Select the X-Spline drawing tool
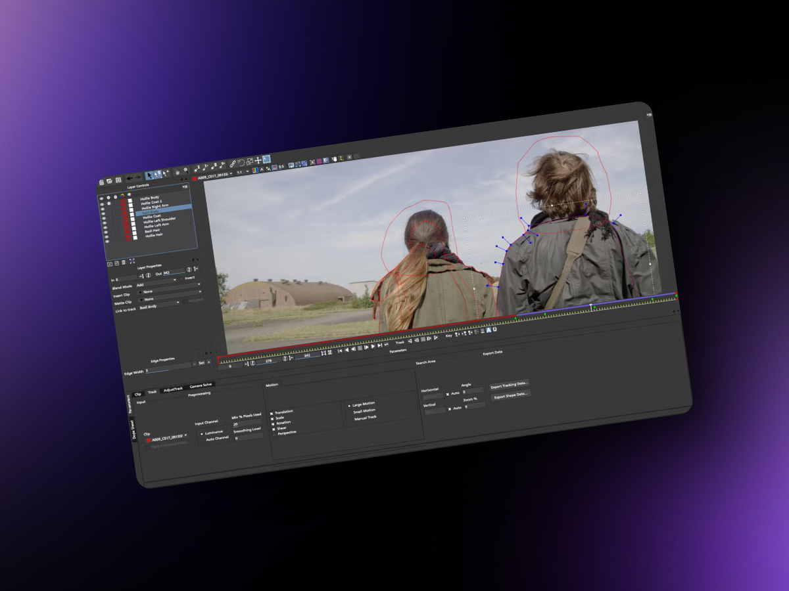Image resolution: width=789 pixels, height=591 pixels. pyautogui.click(x=197, y=167)
